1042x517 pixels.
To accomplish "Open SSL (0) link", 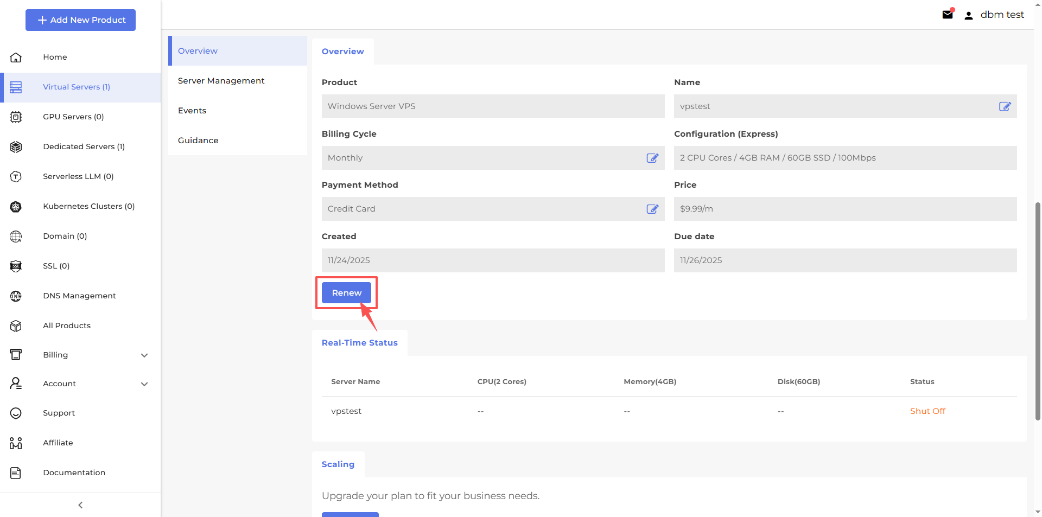I will (56, 266).
